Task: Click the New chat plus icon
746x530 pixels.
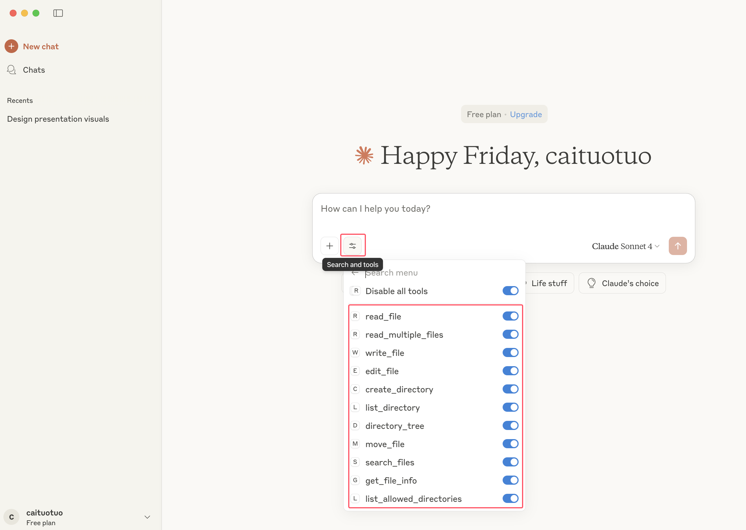Action: pyautogui.click(x=11, y=46)
